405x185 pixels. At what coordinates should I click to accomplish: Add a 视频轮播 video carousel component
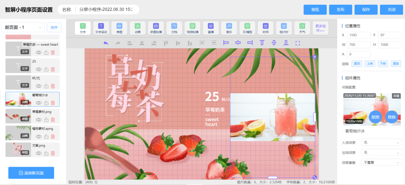tap(192, 28)
